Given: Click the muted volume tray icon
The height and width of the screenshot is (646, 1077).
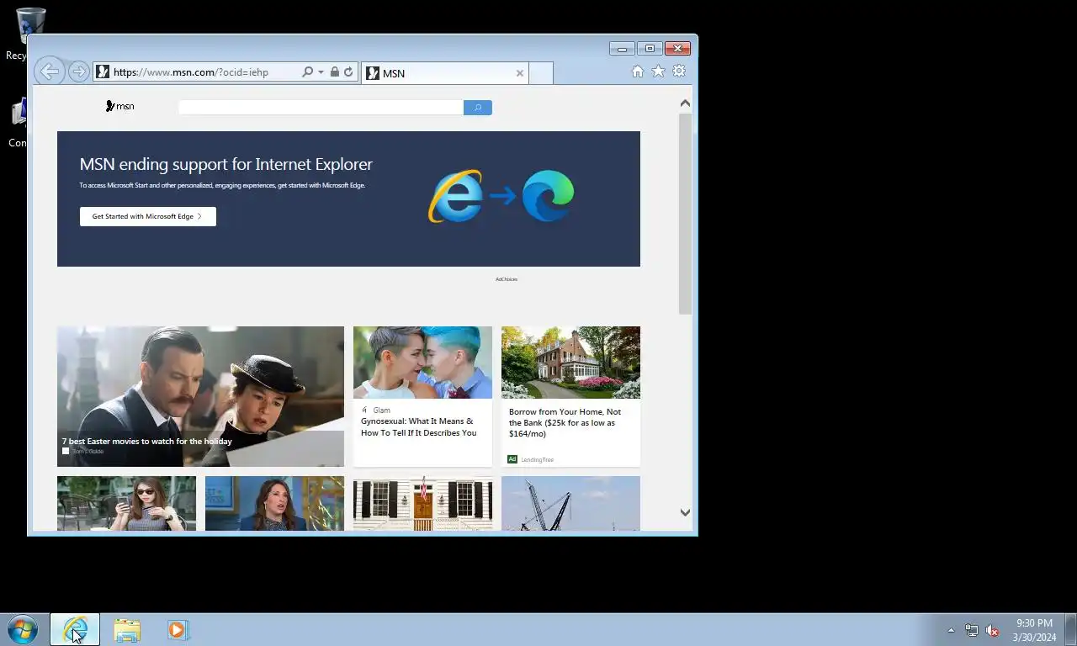Looking at the screenshot, I should coord(992,630).
